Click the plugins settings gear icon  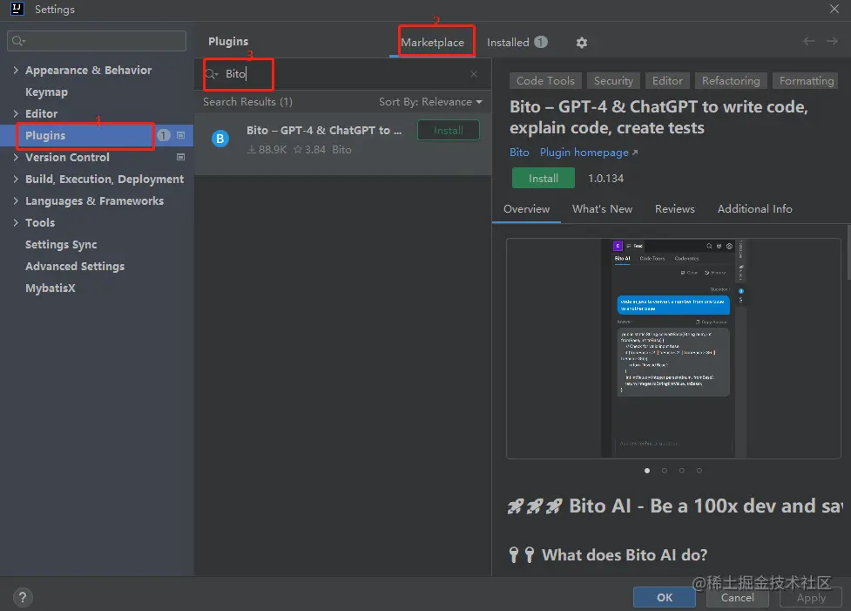(x=581, y=43)
